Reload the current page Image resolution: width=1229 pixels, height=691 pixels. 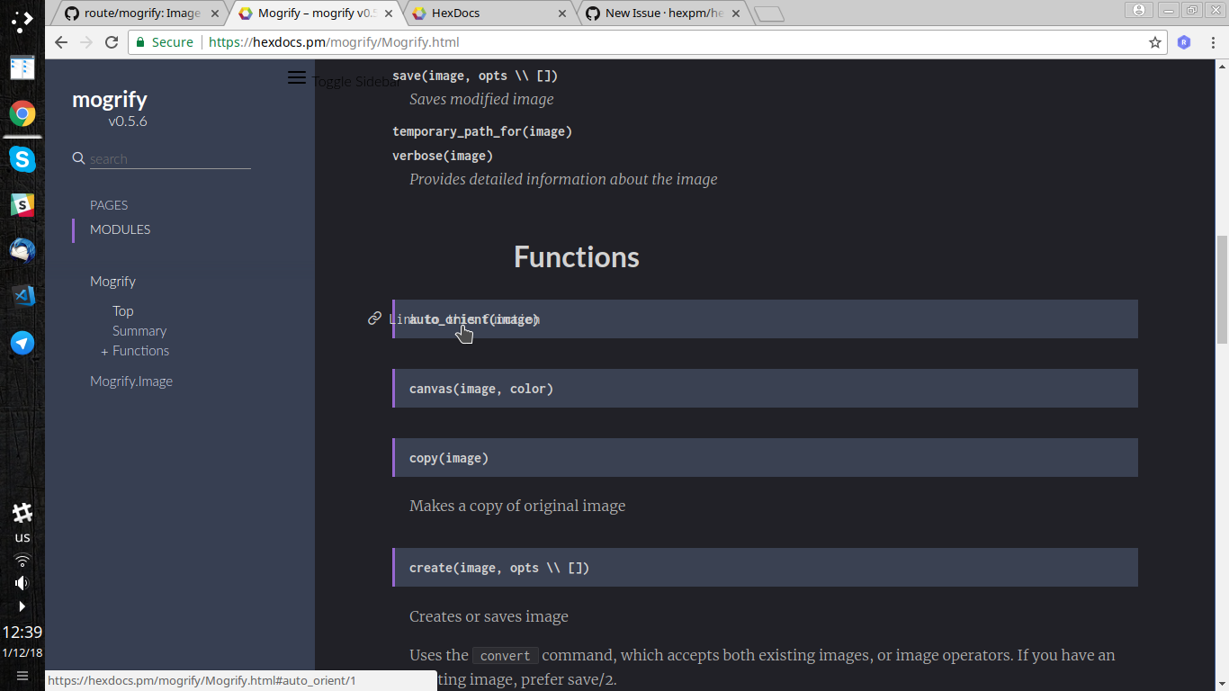pyautogui.click(x=112, y=42)
